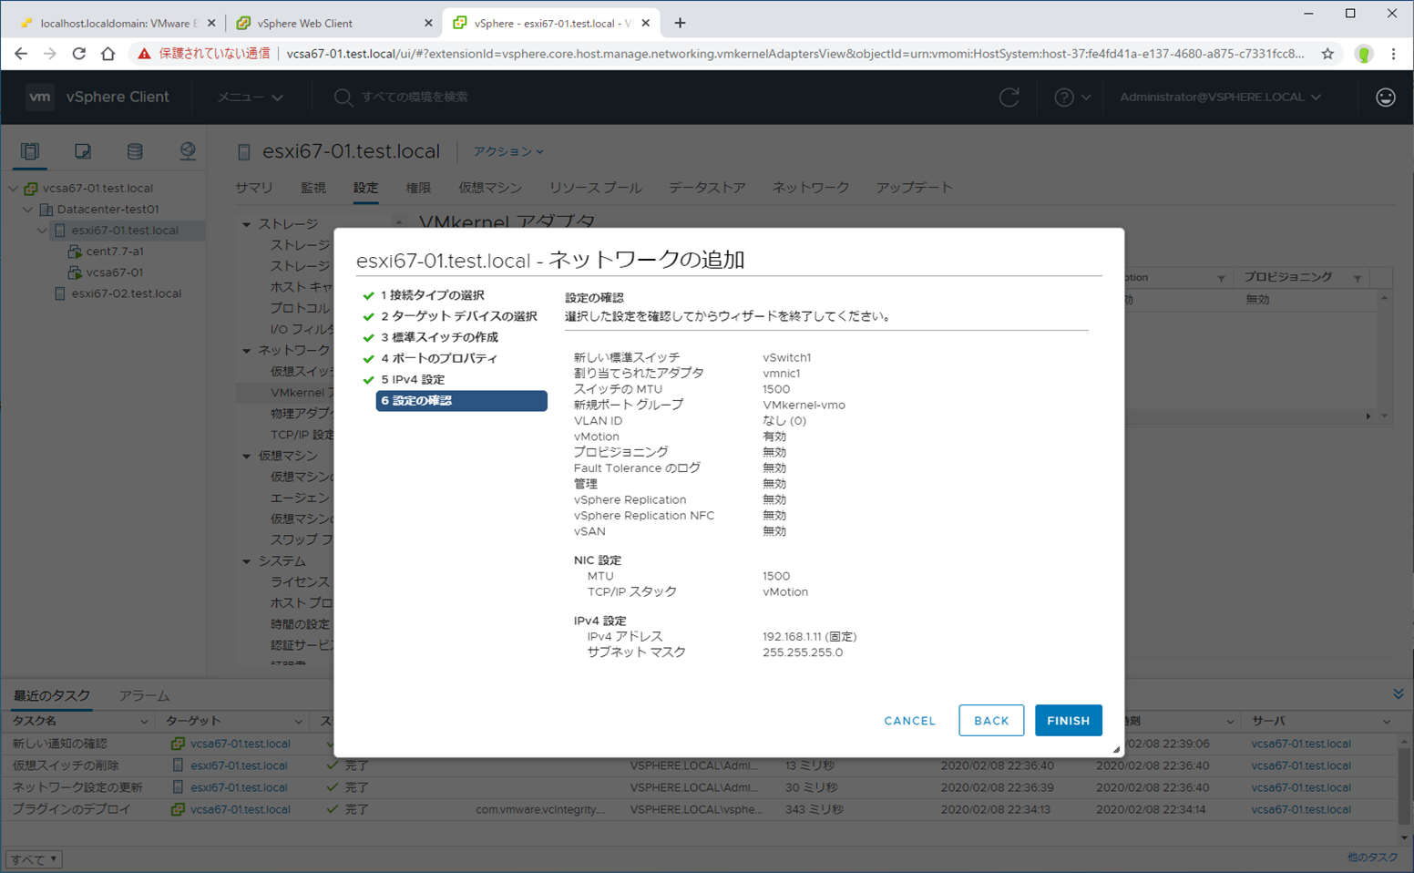1414x873 pixels.
Task: Click the すべての環境を検索 search field
Action: tap(415, 98)
